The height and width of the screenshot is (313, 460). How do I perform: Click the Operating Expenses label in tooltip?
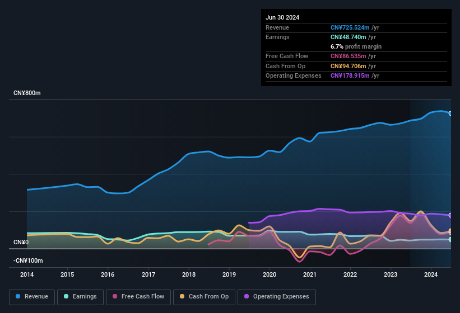(x=294, y=76)
